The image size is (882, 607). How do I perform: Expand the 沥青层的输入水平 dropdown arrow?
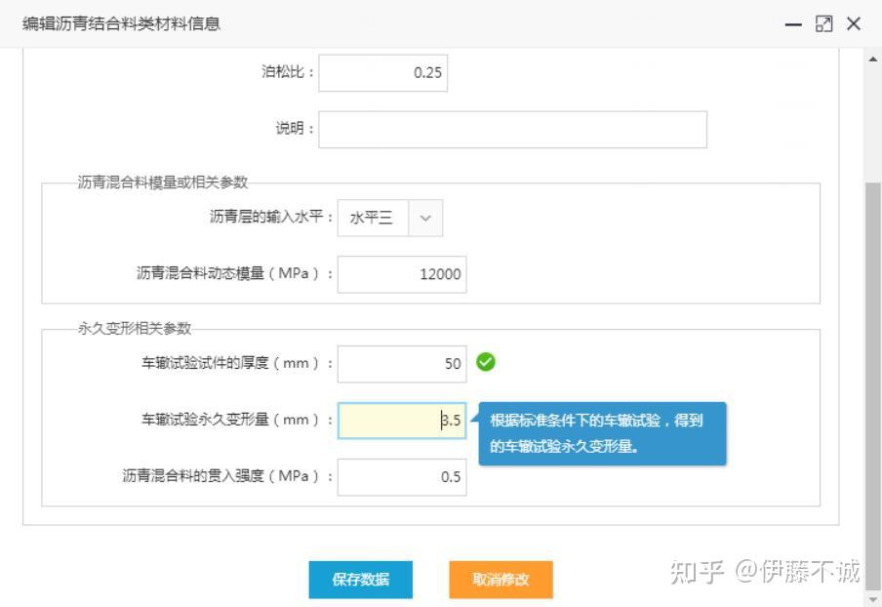(425, 218)
